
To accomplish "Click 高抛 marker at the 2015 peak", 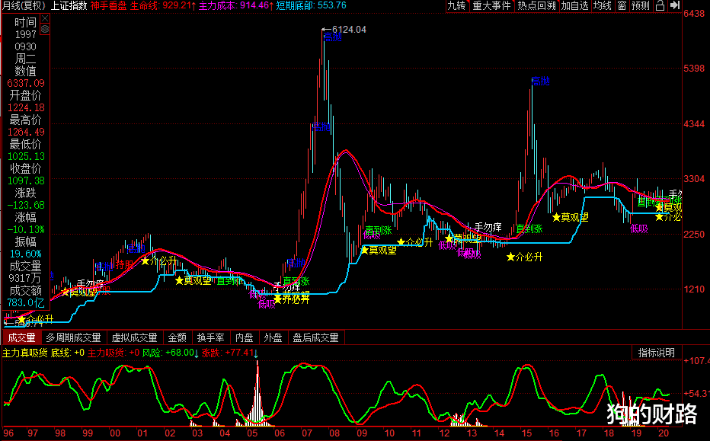I will [541, 81].
